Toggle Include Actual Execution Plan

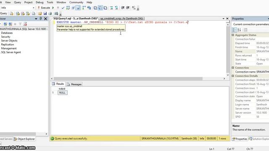coord(84,8)
